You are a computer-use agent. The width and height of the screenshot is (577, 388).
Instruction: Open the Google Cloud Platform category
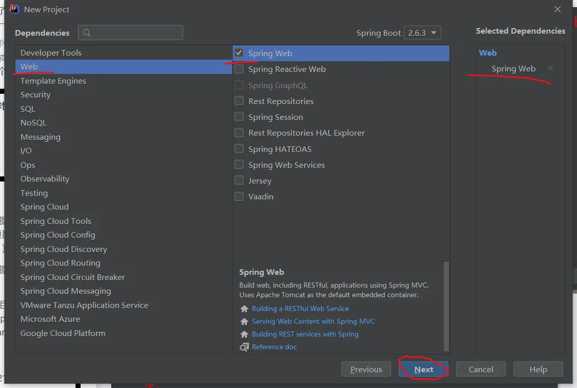pyautogui.click(x=123, y=333)
